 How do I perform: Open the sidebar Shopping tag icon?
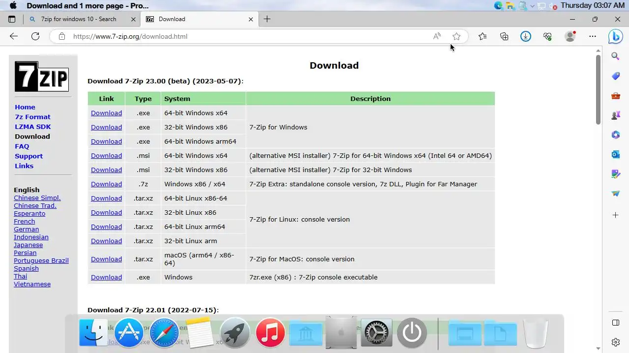[x=615, y=76]
